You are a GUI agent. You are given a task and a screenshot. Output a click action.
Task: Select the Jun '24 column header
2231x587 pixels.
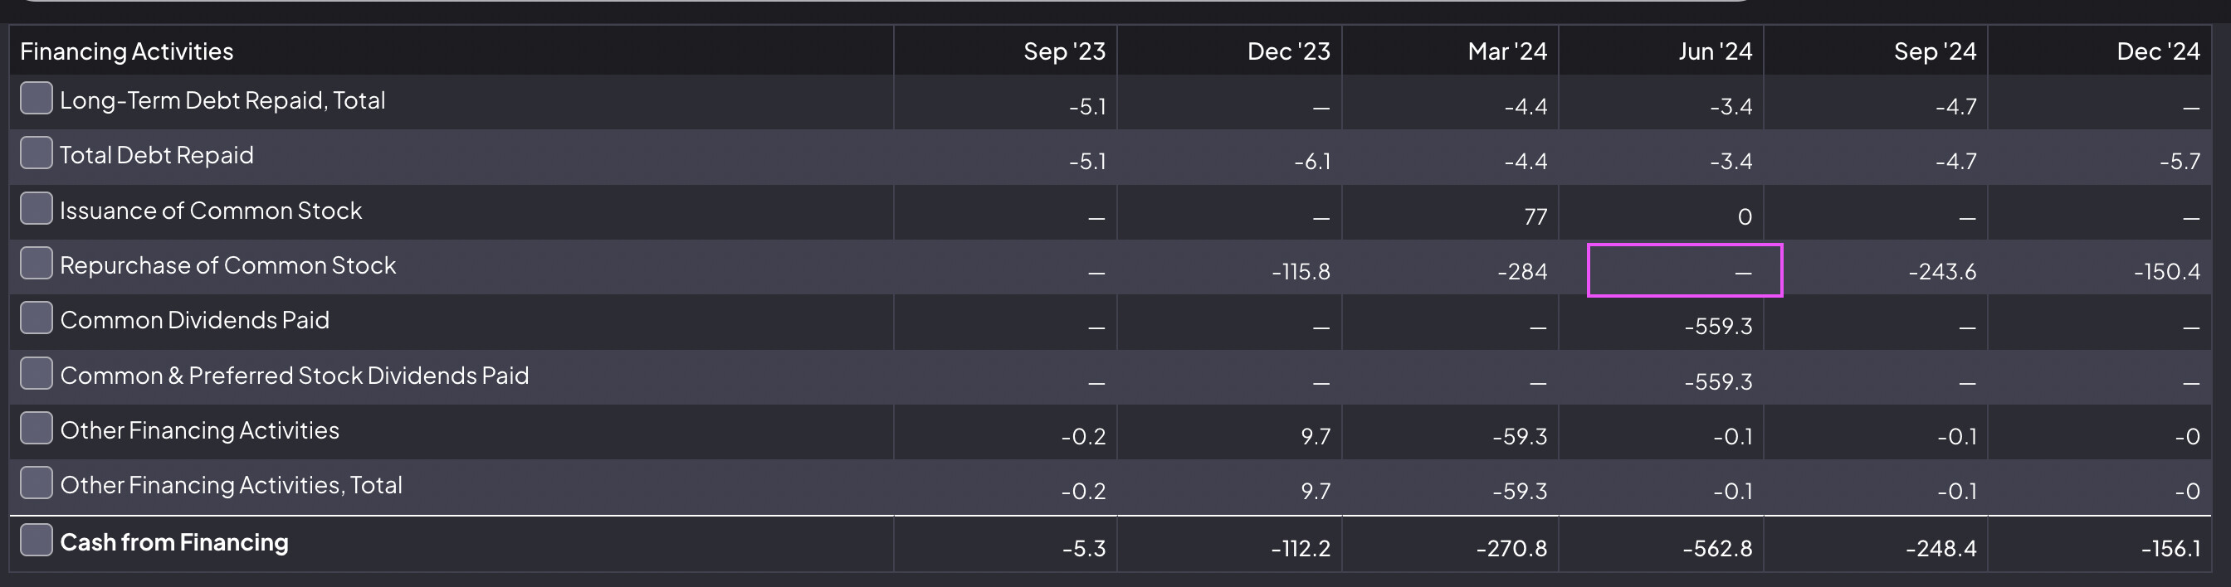coord(1714,51)
